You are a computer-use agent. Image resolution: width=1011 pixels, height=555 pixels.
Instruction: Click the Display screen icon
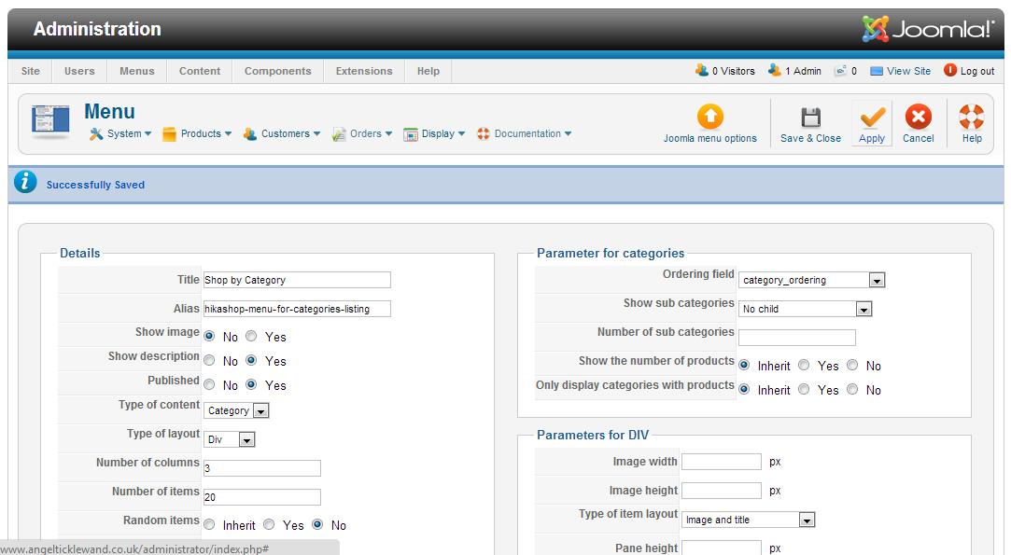410,134
